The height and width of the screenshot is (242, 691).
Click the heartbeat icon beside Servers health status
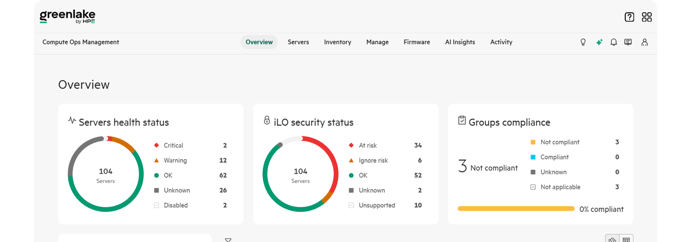[x=72, y=120]
